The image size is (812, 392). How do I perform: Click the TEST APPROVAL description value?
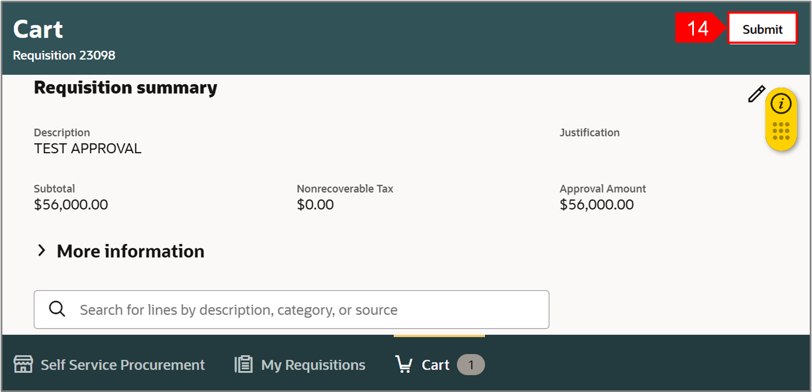click(87, 148)
